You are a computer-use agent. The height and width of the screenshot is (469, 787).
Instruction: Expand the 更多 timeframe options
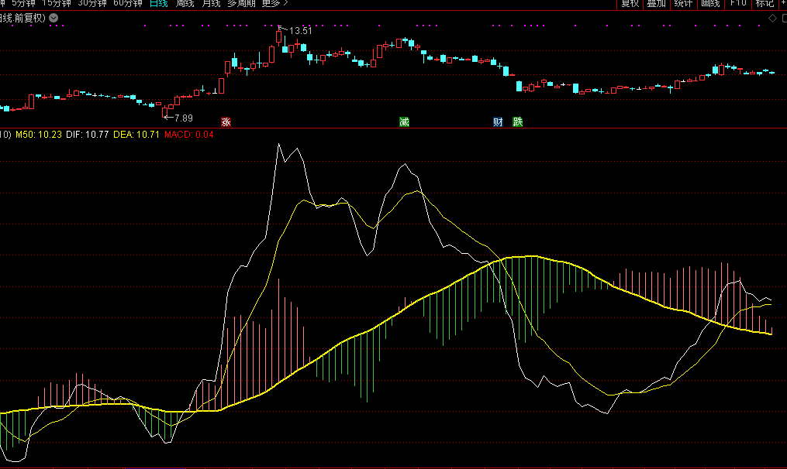[271, 3]
